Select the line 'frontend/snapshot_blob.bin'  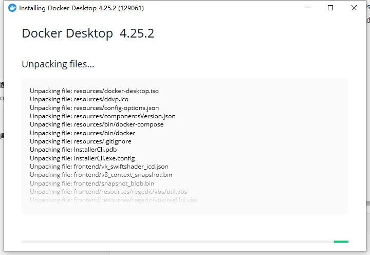click(92, 184)
